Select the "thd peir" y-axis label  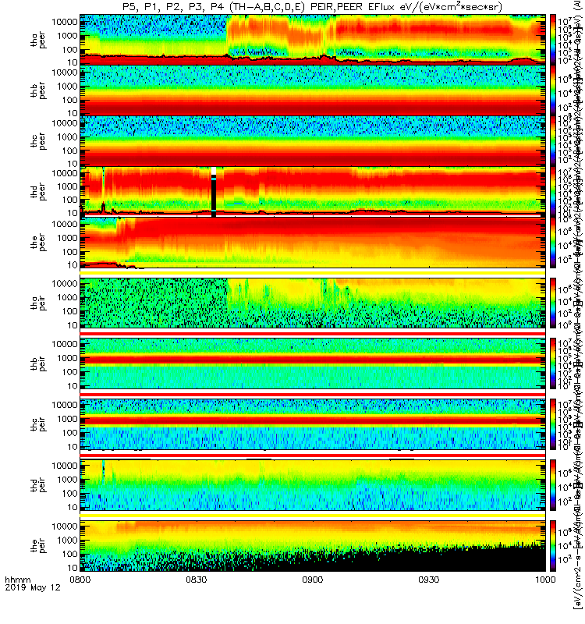[x=38, y=485]
